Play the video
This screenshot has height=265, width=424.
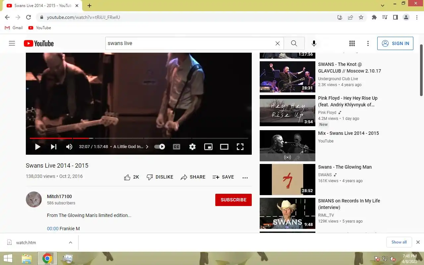click(x=37, y=147)
